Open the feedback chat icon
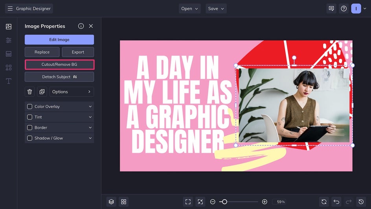 [x=331, y=9]
